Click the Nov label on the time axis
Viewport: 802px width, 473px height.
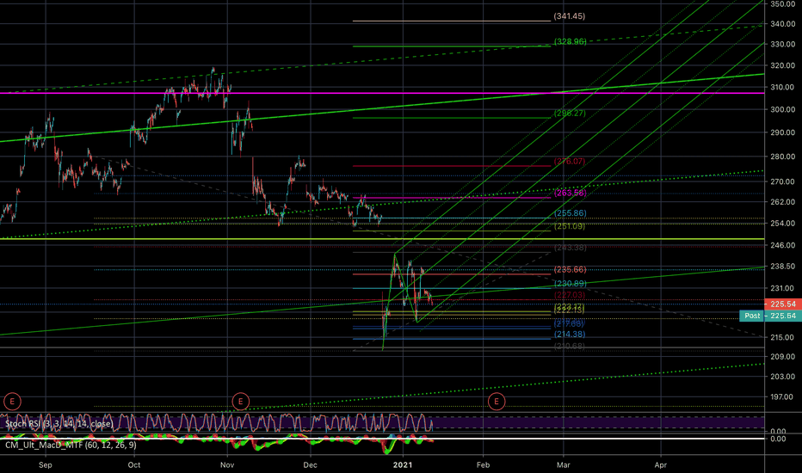pyautogui.click(x=227, y=464)
